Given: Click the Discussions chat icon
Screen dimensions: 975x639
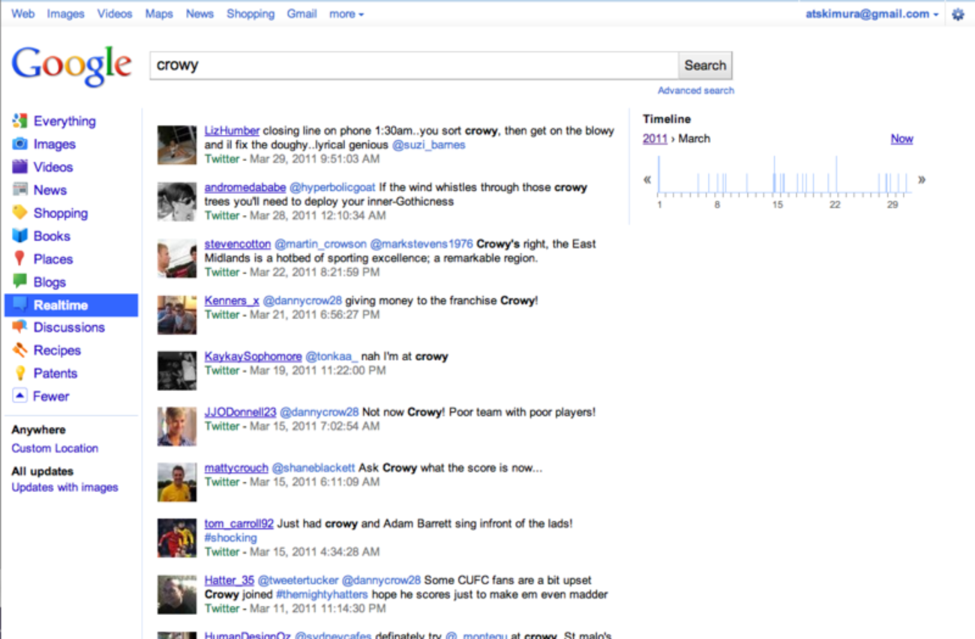Looking at the screenshot, I should click(x=20, y=327).
